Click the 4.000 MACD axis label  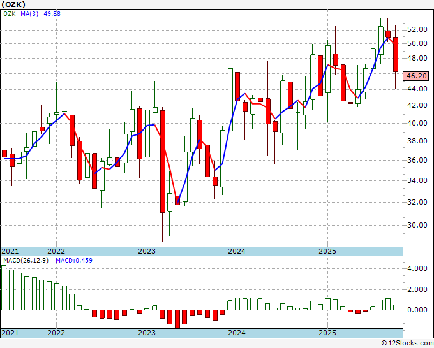[417, 268]
